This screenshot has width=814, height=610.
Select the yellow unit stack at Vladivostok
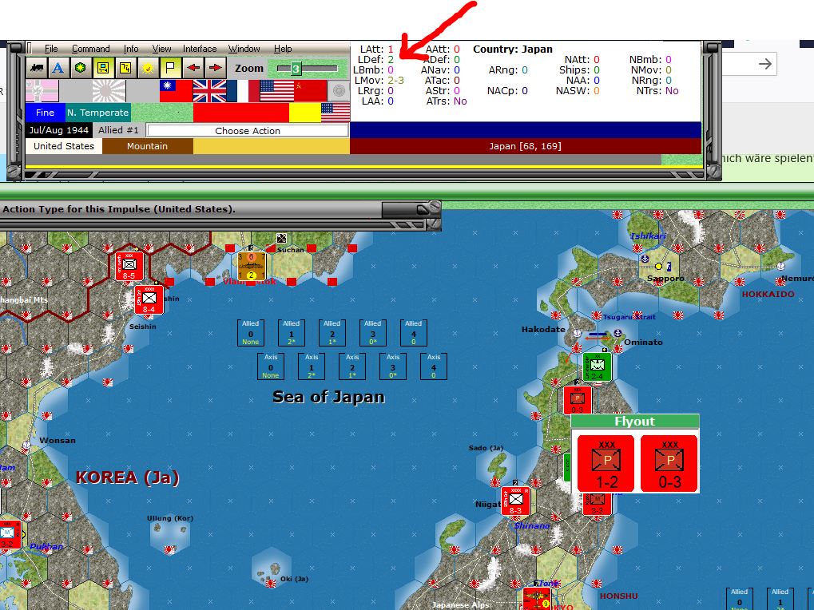tap(252, 266)
